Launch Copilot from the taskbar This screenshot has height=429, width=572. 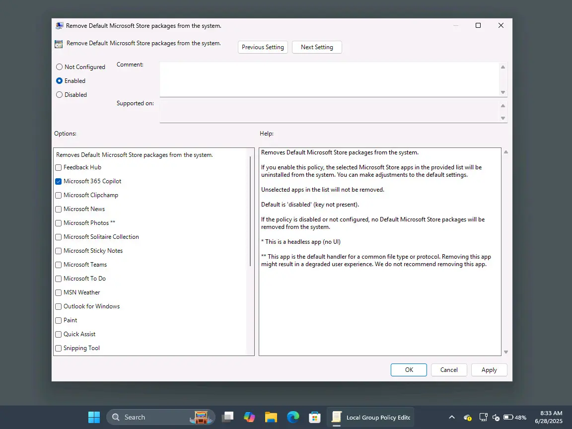click(249, 417)
